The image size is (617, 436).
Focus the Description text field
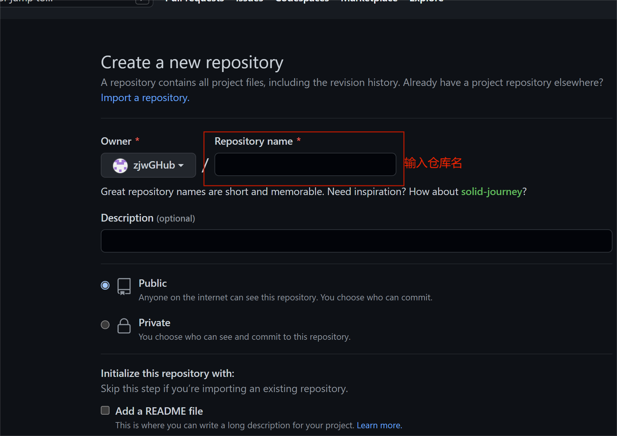tap(356, 241)
